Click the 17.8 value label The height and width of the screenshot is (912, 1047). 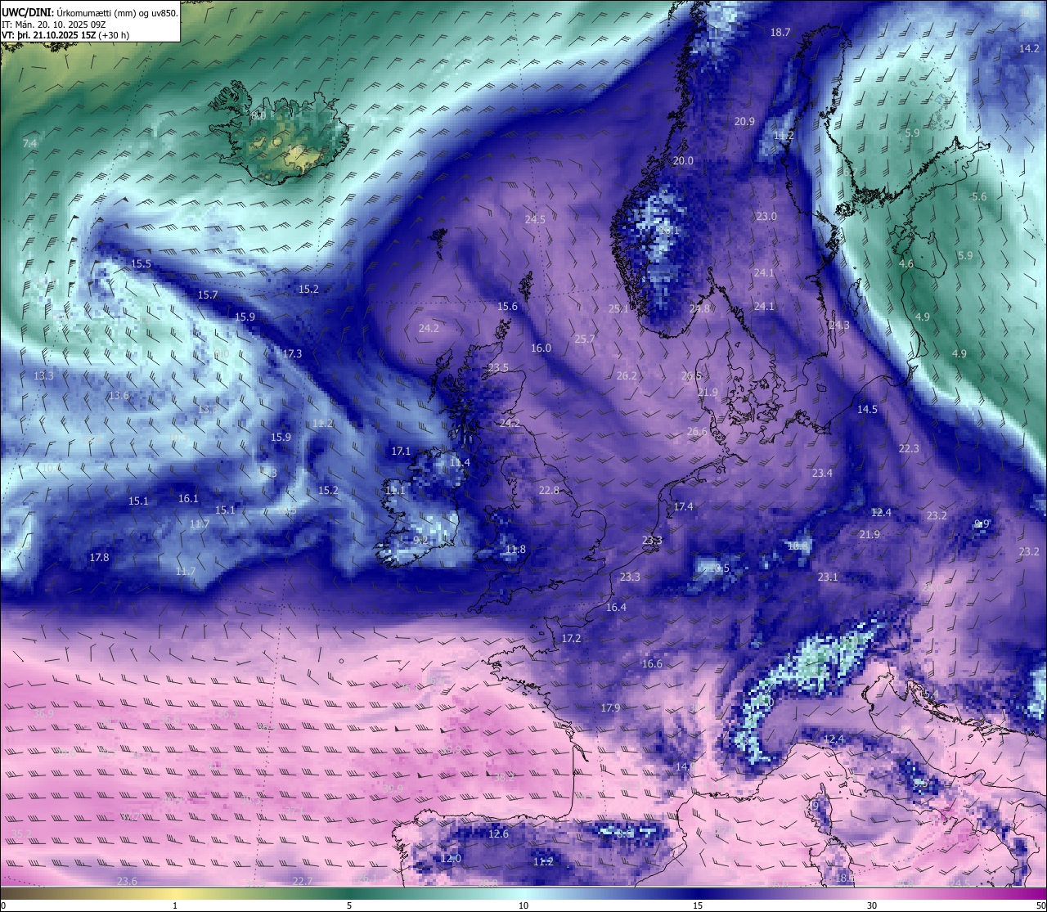click(99, 558)
